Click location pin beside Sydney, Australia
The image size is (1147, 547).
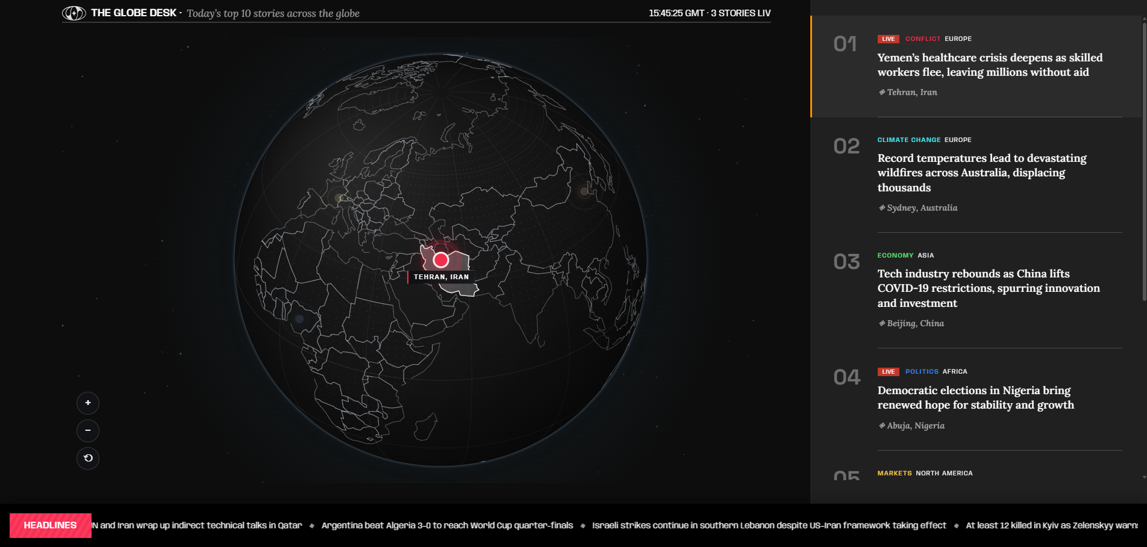coord(882,208)
